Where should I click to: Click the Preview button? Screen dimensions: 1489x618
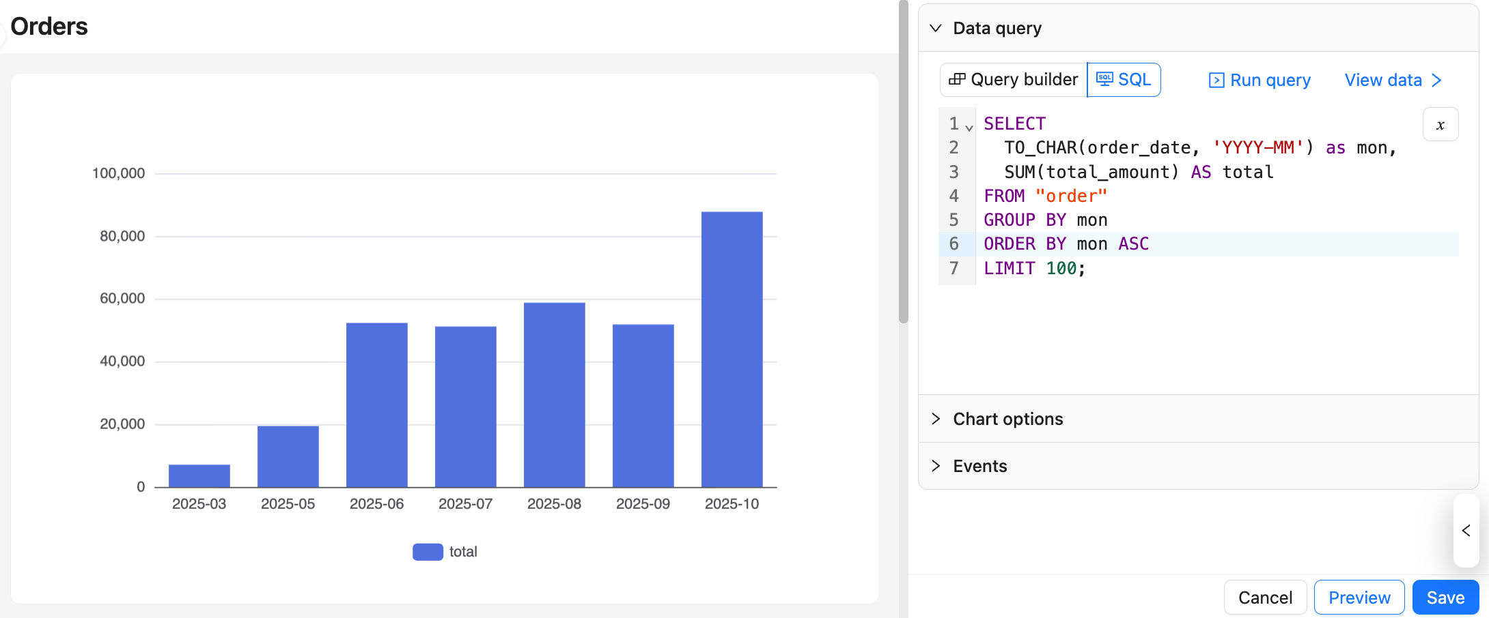(x=1359, y=598)
